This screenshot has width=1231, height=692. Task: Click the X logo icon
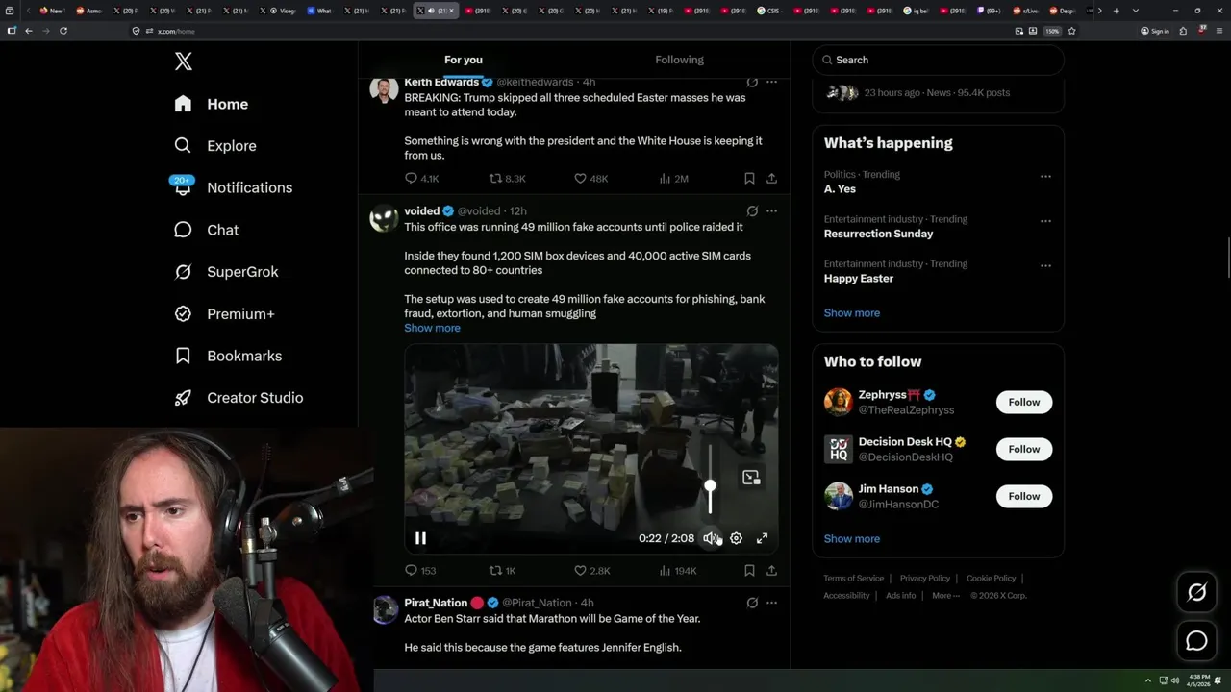tap(184, 62)
